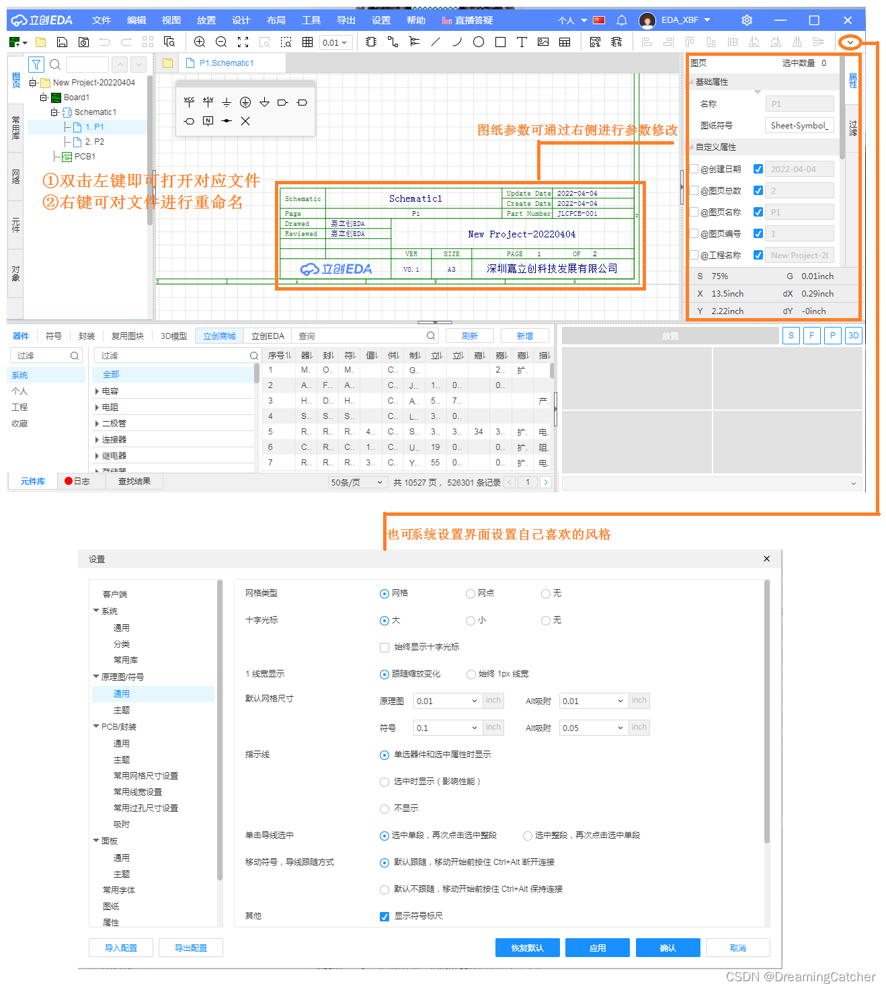The height and width of the screenshot is (990, 886).
Task: Expand the 二极管 category in library
Action: coord(97,423)
